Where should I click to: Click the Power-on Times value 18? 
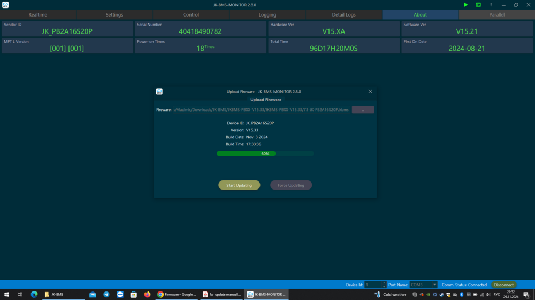(x=200, y=49)
